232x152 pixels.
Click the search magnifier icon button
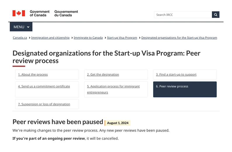[x=216, y=15]
